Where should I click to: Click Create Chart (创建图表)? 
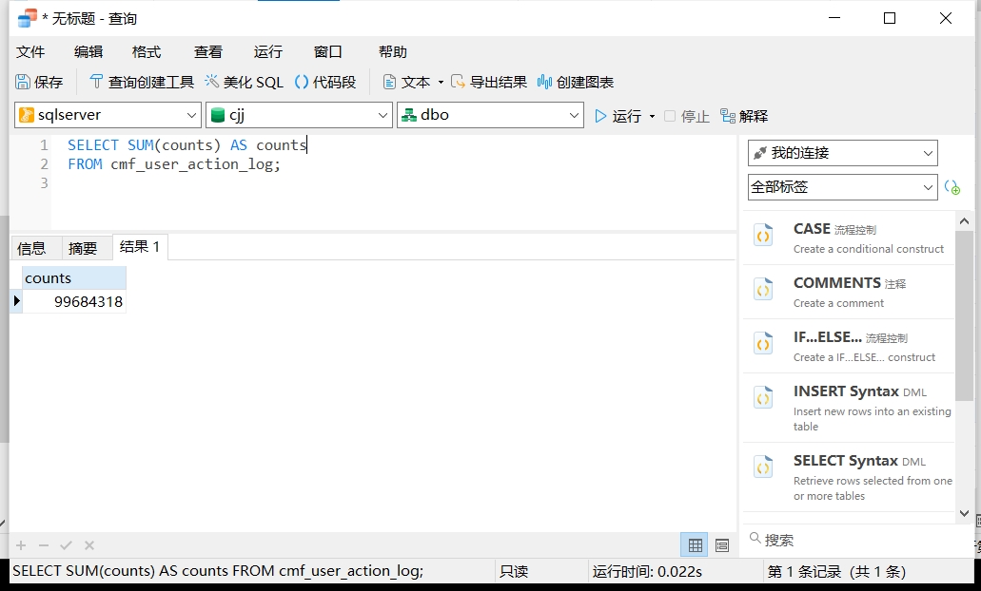(575, 82)
